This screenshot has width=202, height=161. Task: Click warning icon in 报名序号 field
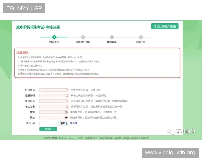67,90
